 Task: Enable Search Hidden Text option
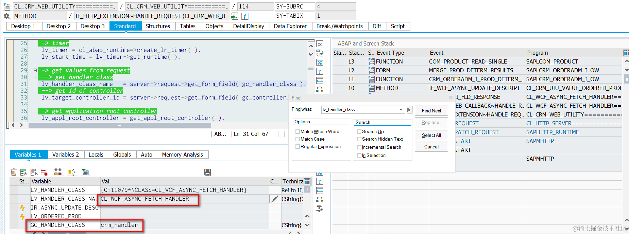[x=359, y=139]
